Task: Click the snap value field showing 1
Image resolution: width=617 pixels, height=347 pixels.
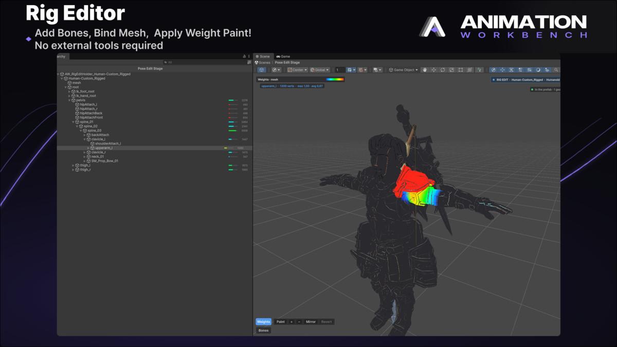Action: 340,70
